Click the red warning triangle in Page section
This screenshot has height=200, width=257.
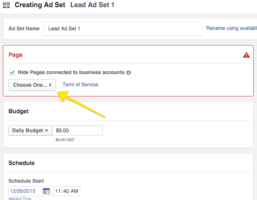point(246,55)
